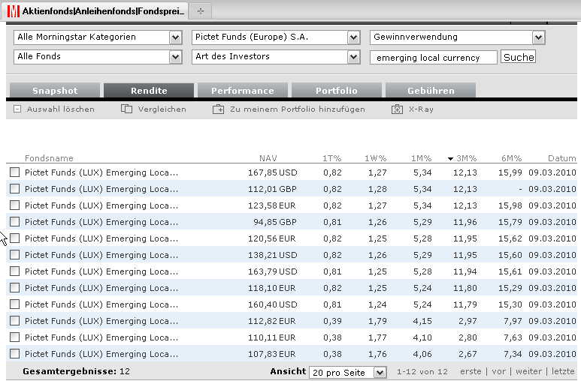The width and height of the screenshot is (581, 381).
Task: Open the Pictet Funds (Europe) S.A. dropdown
Action: point(276,37)
